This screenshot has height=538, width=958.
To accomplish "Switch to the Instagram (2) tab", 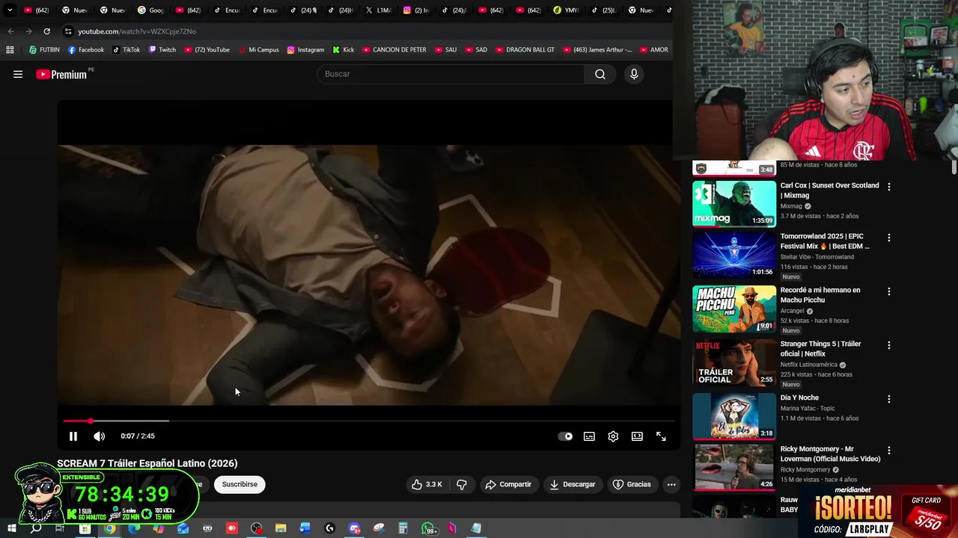I will coord(416,10).
